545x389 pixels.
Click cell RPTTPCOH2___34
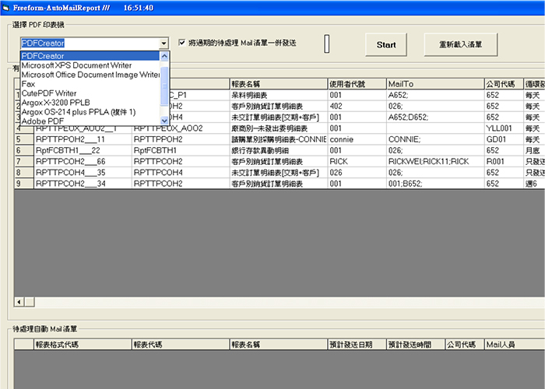point(83,184)
